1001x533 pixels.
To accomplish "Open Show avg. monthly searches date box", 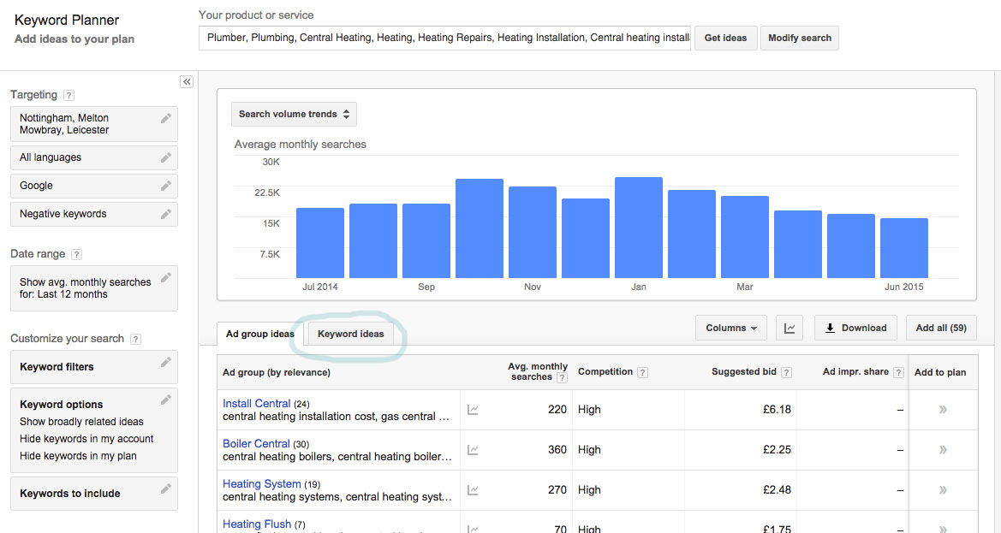I will (94, 288).
